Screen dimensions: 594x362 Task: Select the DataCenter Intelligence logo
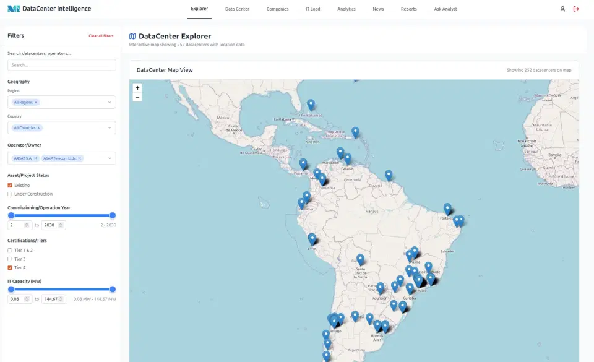pyautogui.click(x=49, y=8)
